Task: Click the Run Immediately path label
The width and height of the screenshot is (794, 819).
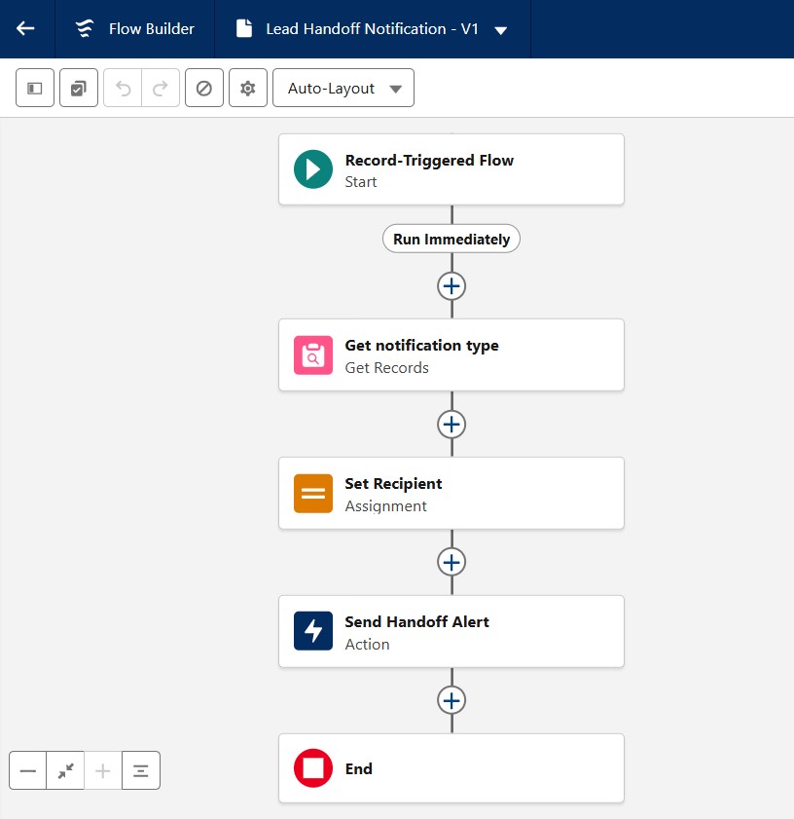Action: pos(451,238)
